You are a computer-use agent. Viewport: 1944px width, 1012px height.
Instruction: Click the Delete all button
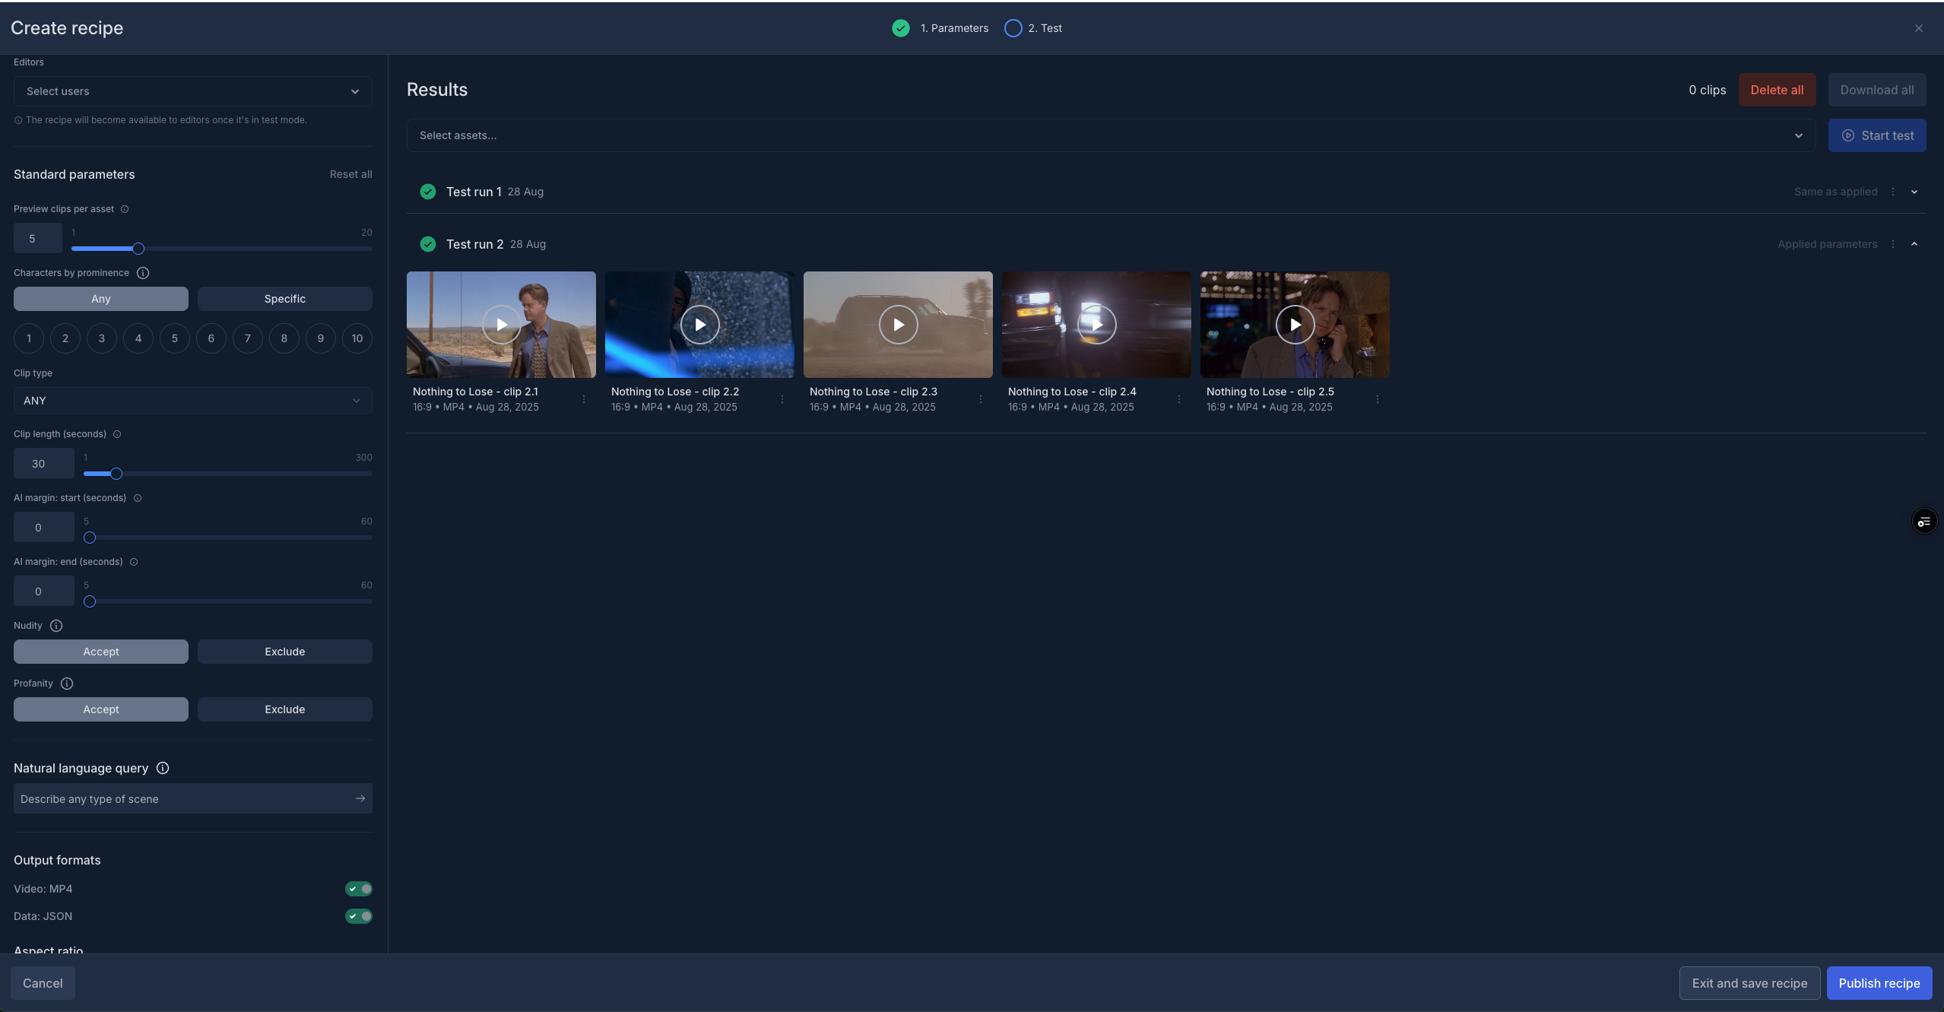[1777, 90]
